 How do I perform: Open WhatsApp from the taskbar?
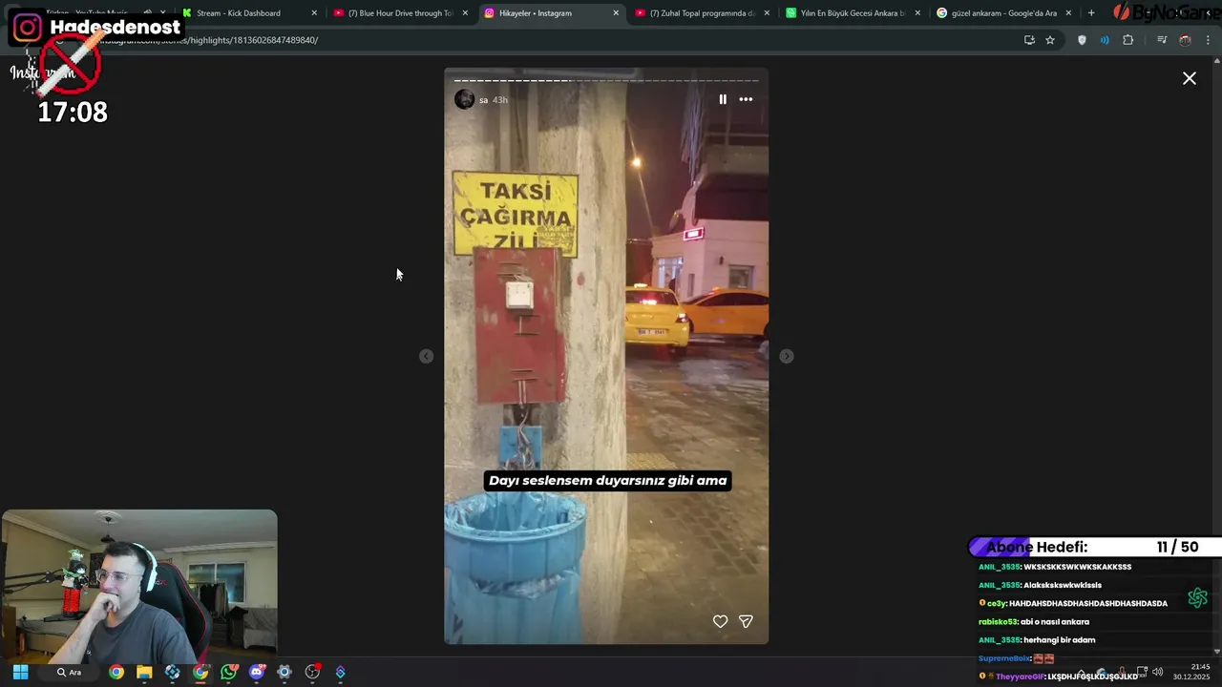point(228,672)
